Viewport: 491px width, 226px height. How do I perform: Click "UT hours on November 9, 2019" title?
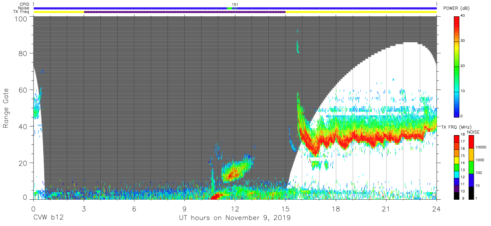pos(235,218)
